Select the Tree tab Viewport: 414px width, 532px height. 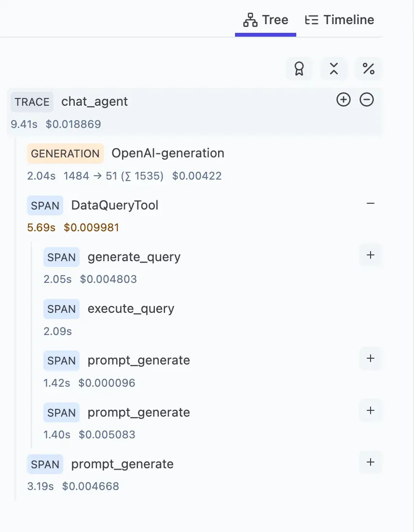265,20
